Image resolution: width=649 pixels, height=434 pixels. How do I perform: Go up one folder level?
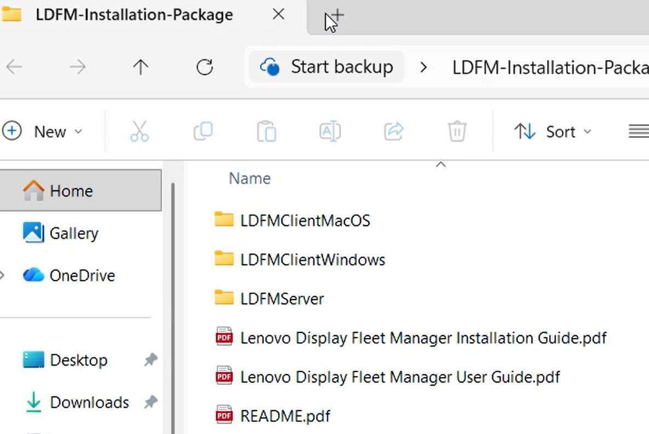pos(141,67)
